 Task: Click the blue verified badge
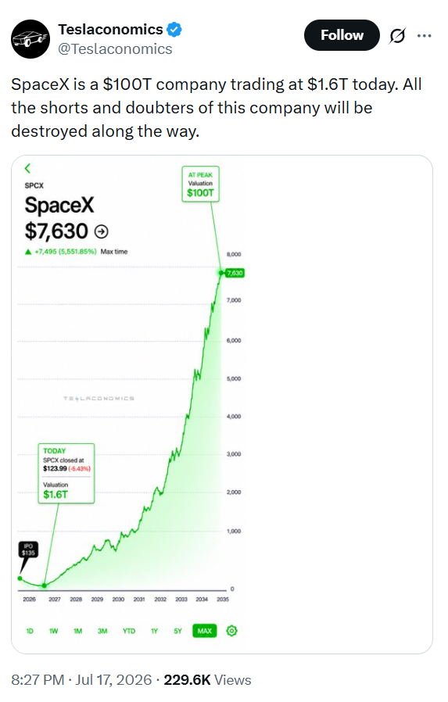[x=174, y=30]
